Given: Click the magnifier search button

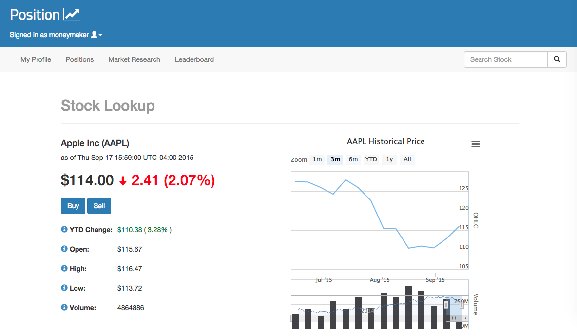Looking at the screenshot, I should [557, 59].
